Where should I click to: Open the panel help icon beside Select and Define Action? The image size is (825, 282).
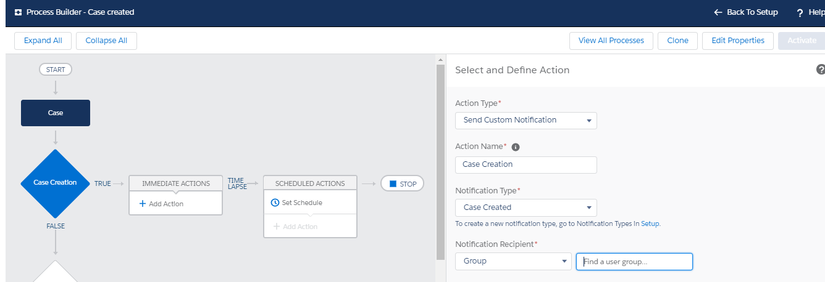pos(821,70)
